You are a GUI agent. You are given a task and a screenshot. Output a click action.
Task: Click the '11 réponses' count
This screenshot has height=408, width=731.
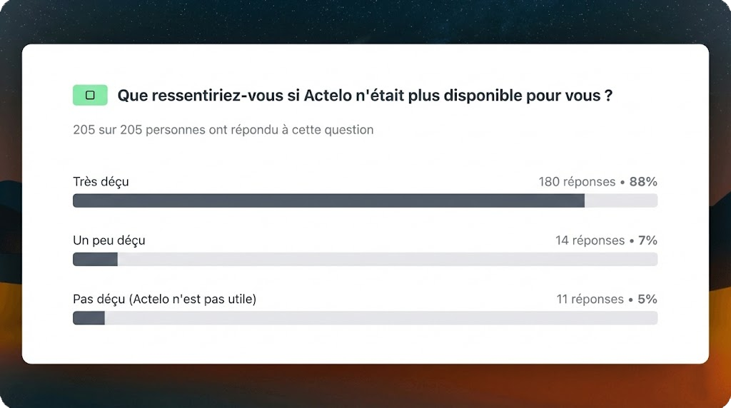tap(590, 300)
